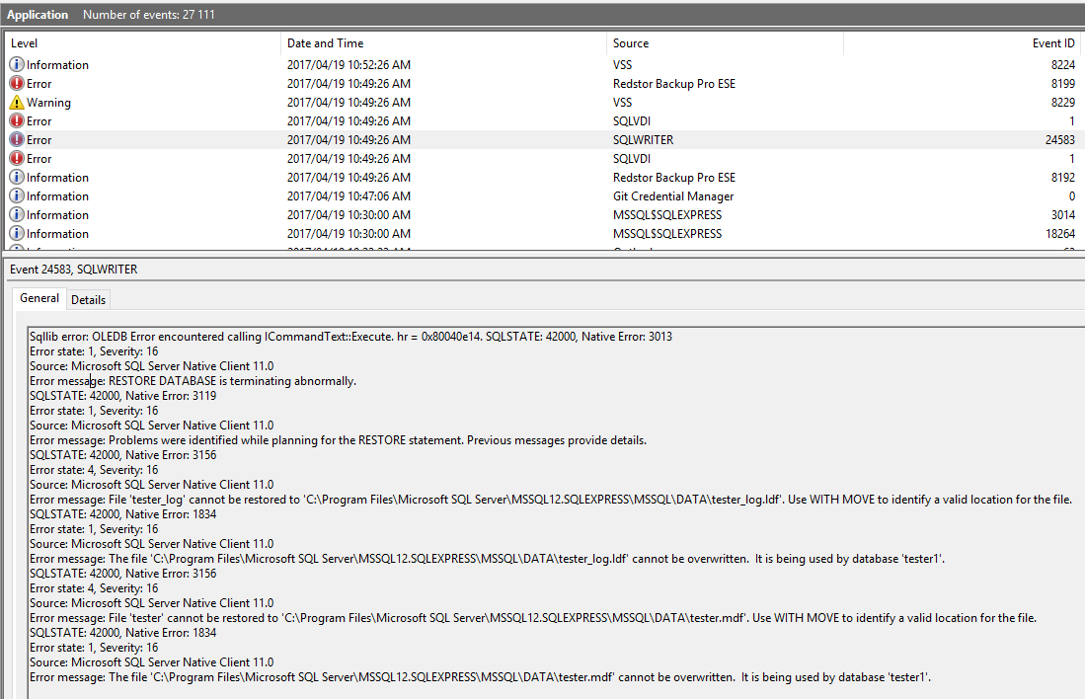Select the 10:47:06 AM date cell
1085x699 pixels.
[349, 196]
